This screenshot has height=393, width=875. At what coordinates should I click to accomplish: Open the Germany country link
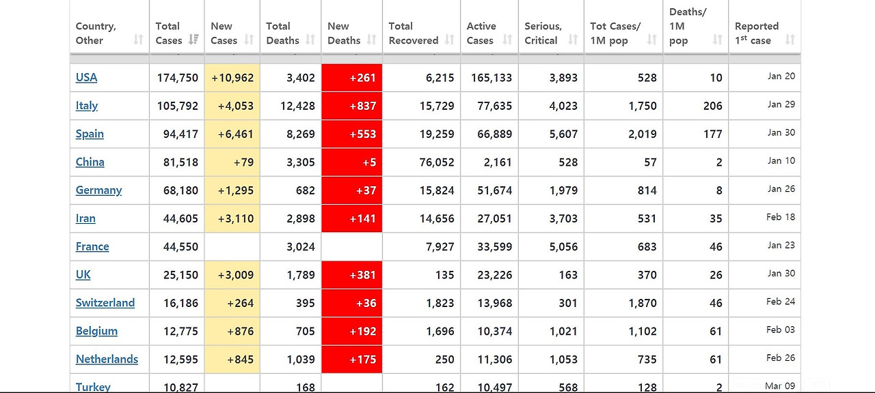pyautogui.click(x=98, y=190)
